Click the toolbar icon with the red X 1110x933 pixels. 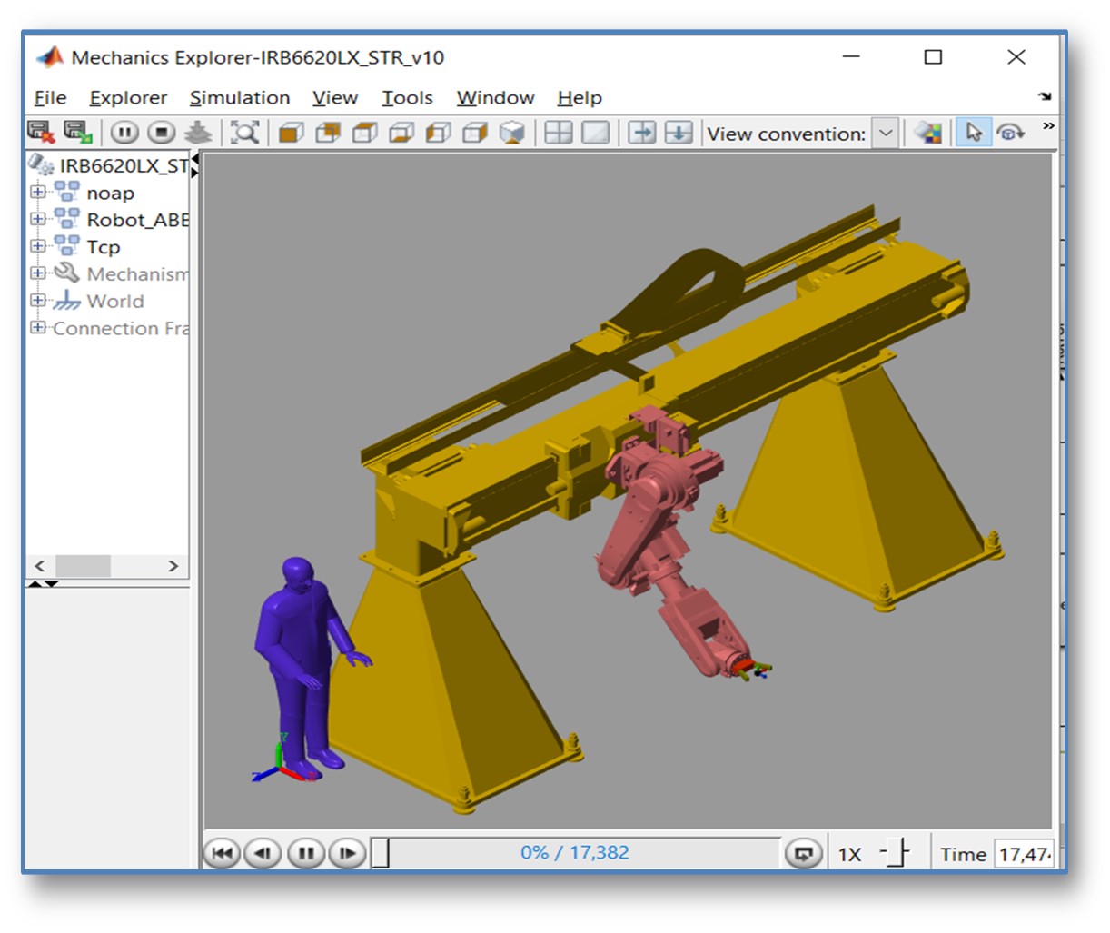[41, 133]
